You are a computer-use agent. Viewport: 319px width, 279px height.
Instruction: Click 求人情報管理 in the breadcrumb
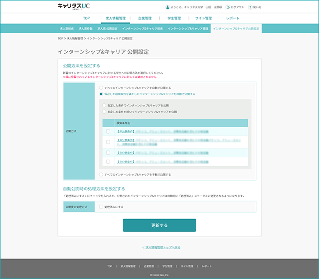pyautogui.click(x=75, y=38)
